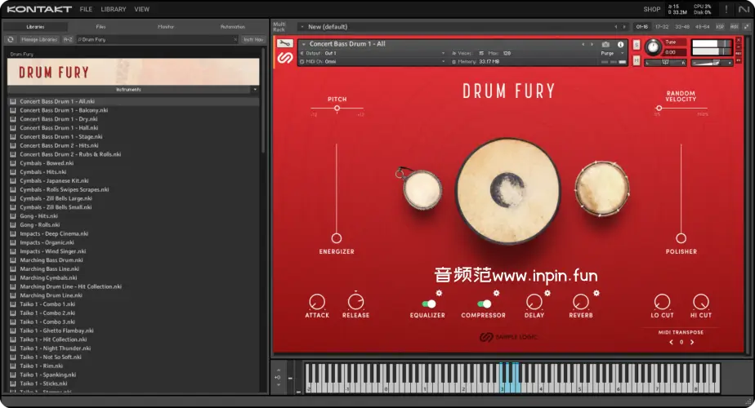Open the Purge dropdown menu
The width and height of the screenshot is (755, 408).
(611, 53)
